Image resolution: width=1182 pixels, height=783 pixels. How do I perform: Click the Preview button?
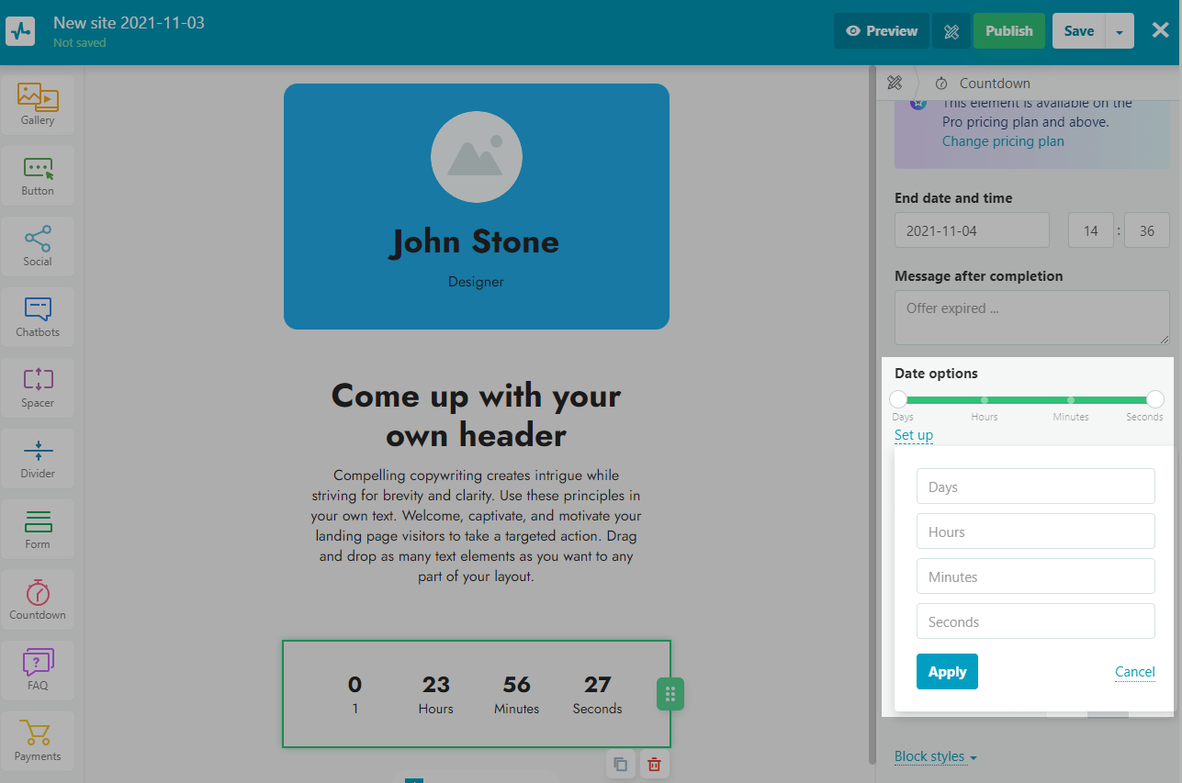882,31
